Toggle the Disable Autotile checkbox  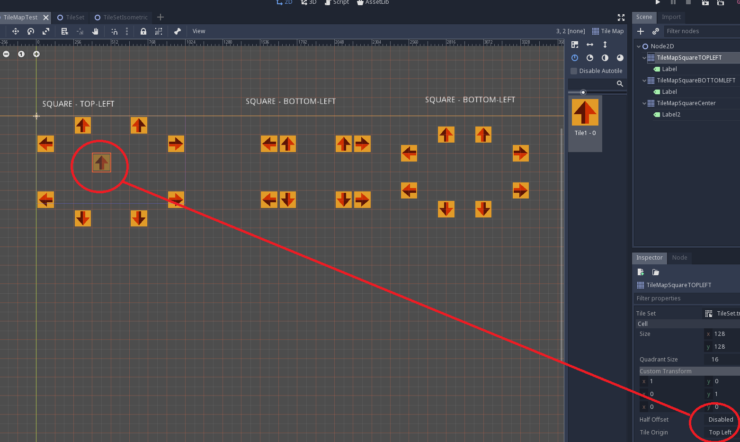click(573, 71)
